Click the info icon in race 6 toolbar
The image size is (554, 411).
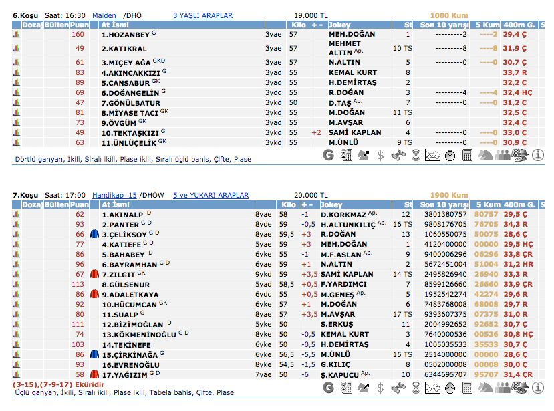(539, 155)
